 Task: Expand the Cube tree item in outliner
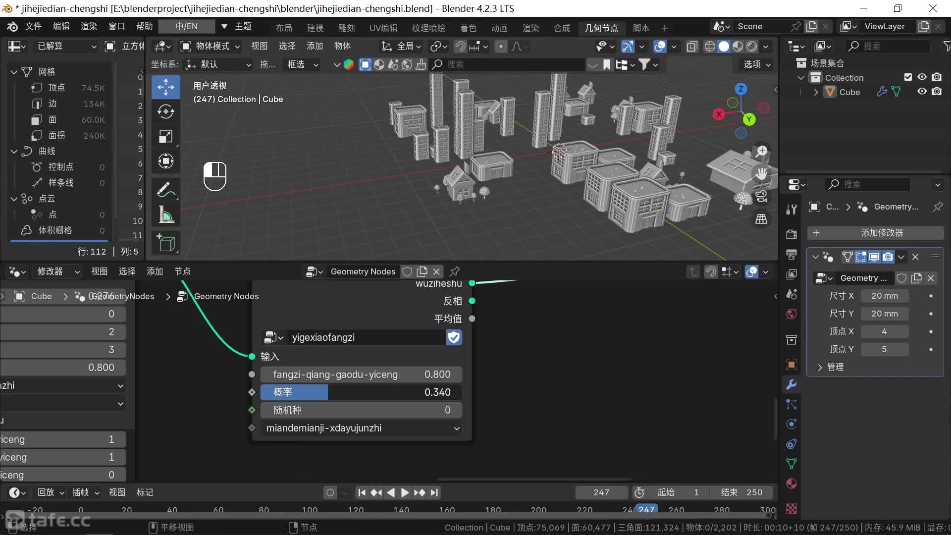click(x=816, y=92)
